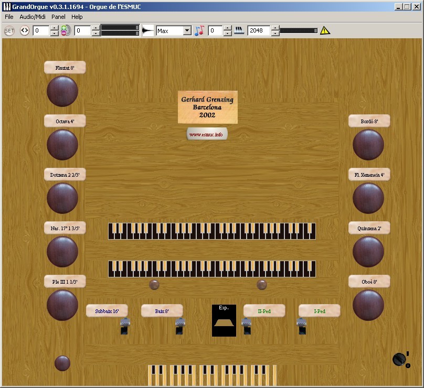424x388 pixels.
Task: Click the Baix 8' label plate
Action: click(x=162, y=311)
